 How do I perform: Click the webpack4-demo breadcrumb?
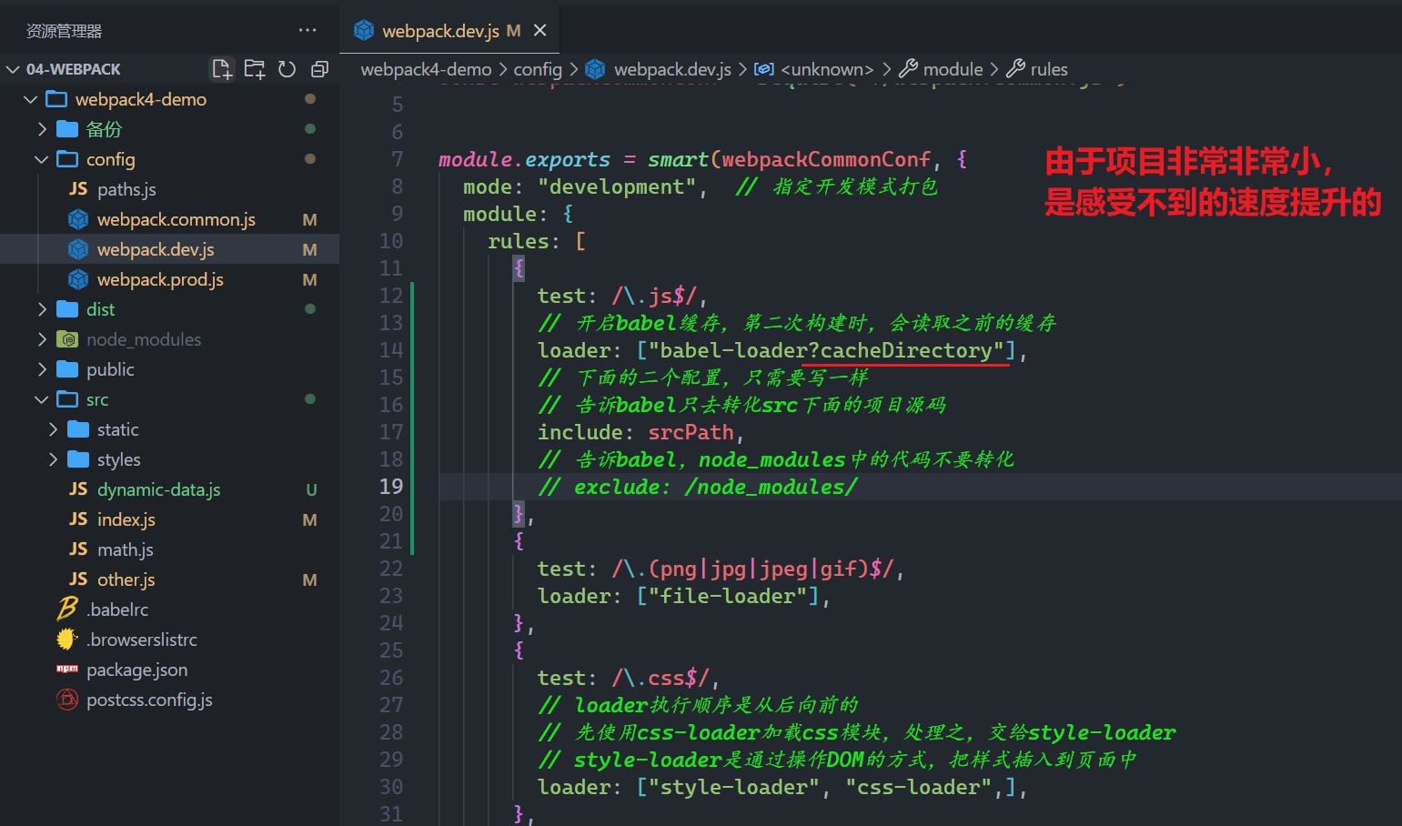point(426,69)
